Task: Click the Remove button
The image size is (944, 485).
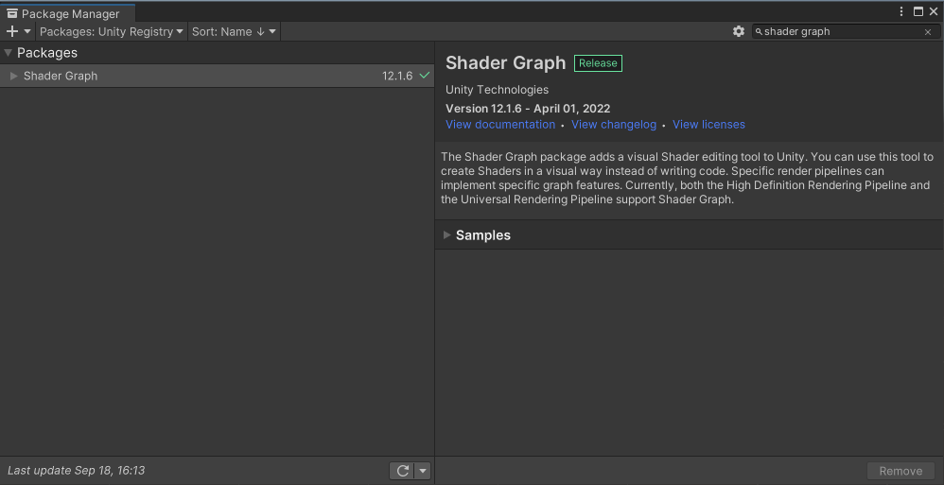Action: tap(900, 471)
